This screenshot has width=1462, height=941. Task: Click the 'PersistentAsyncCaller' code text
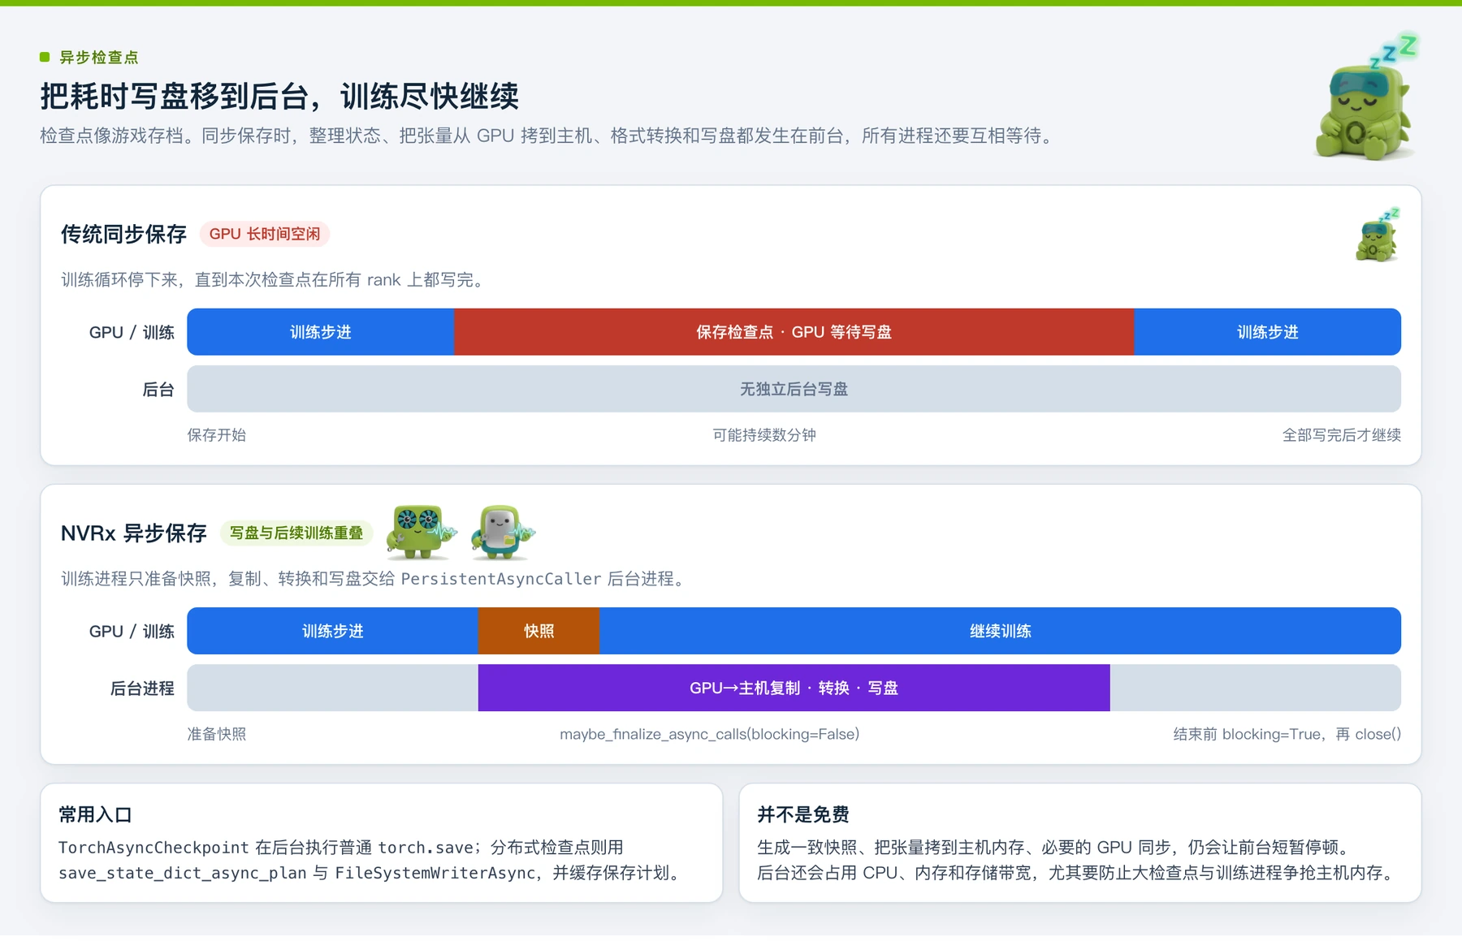click(501, 578)
